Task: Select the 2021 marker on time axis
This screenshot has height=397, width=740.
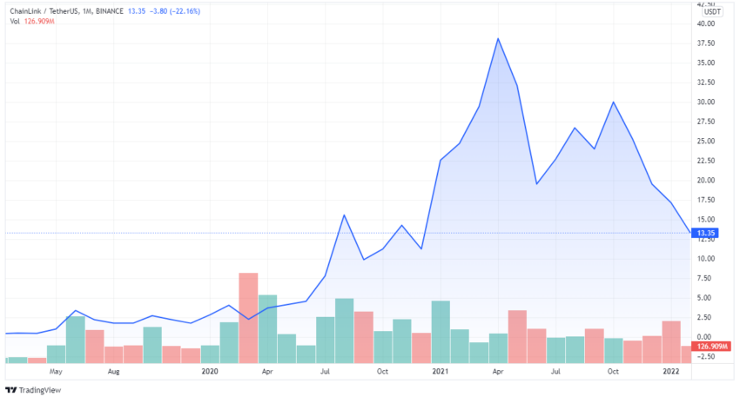Action: tap(440, 372)
